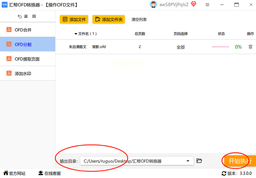Toggle the 文件名 sort triangle

76,34
